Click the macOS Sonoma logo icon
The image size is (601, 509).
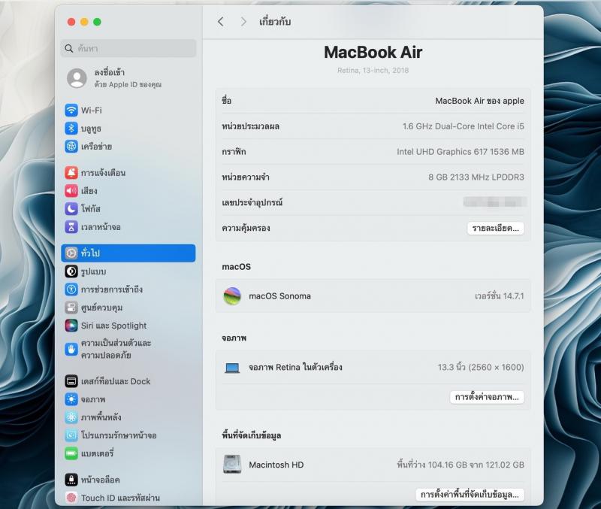tap(232, 296)
